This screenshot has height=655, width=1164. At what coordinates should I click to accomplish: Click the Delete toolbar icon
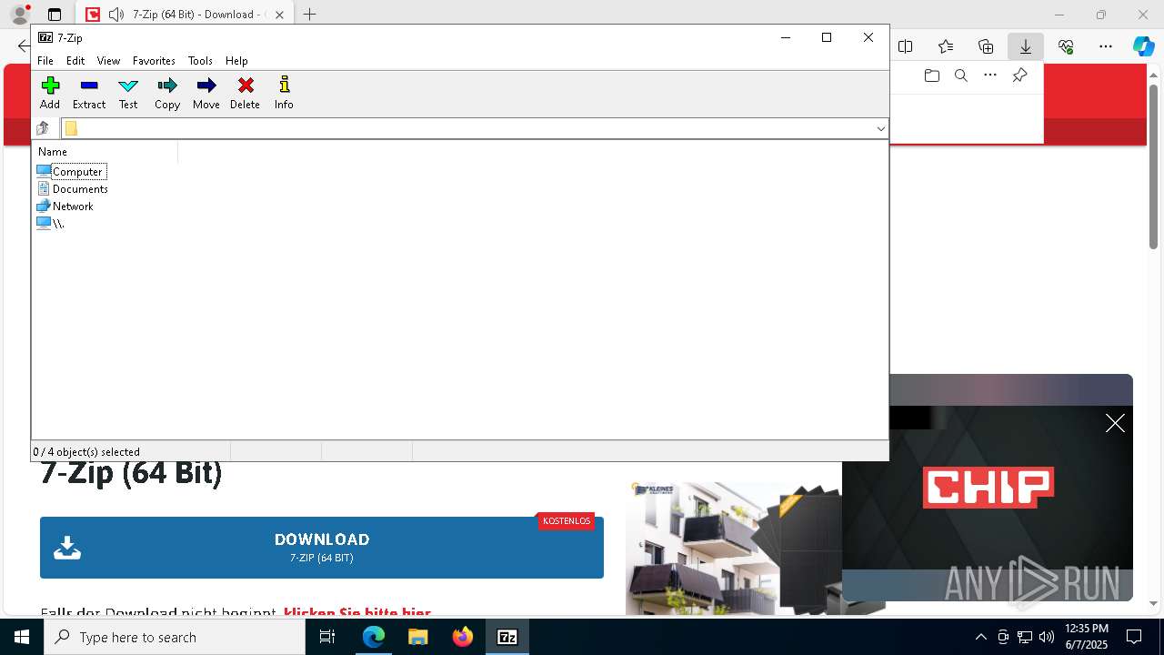click(245, 93)
